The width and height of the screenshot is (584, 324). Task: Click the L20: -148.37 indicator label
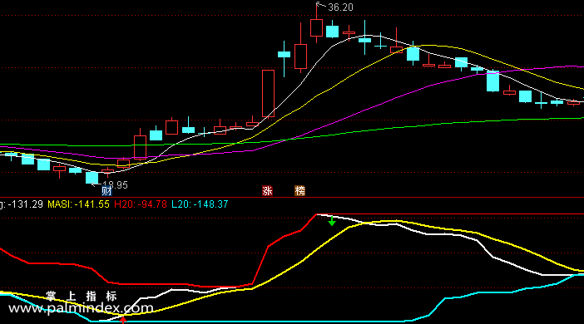click(x=200, y=204)
